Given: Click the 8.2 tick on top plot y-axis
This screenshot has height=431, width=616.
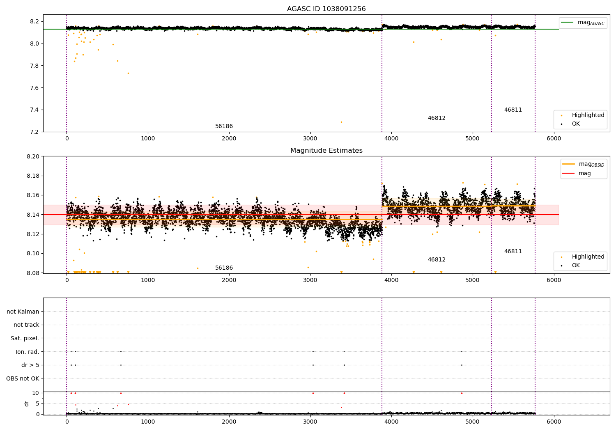Looking at the screenshot, I should [x=35, y=21].
